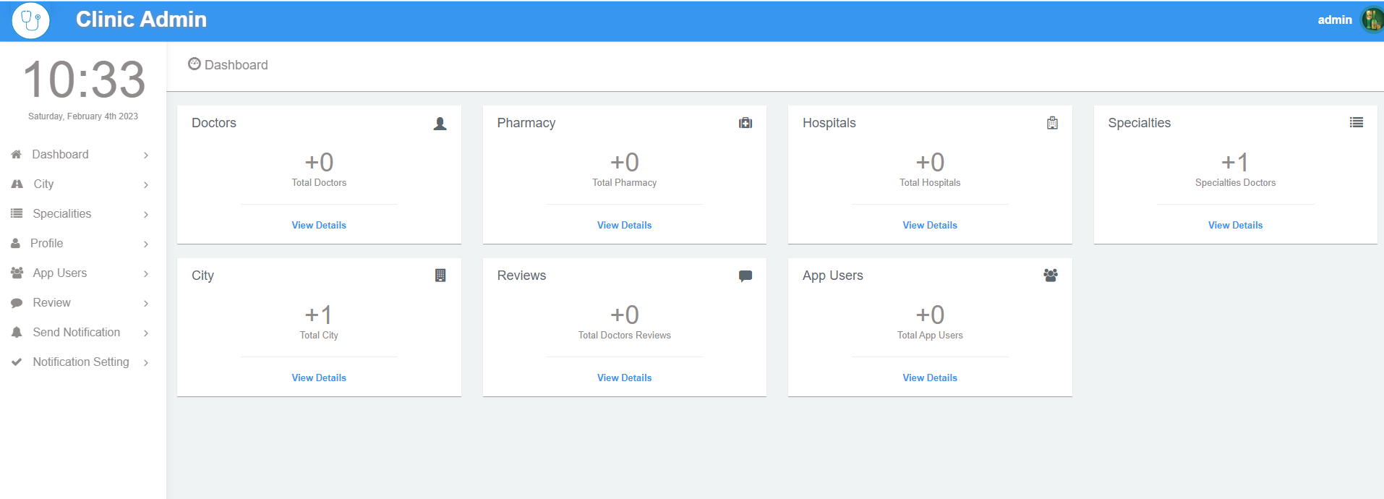Expand the Notification Setting chevron

(x=146, y=362)
